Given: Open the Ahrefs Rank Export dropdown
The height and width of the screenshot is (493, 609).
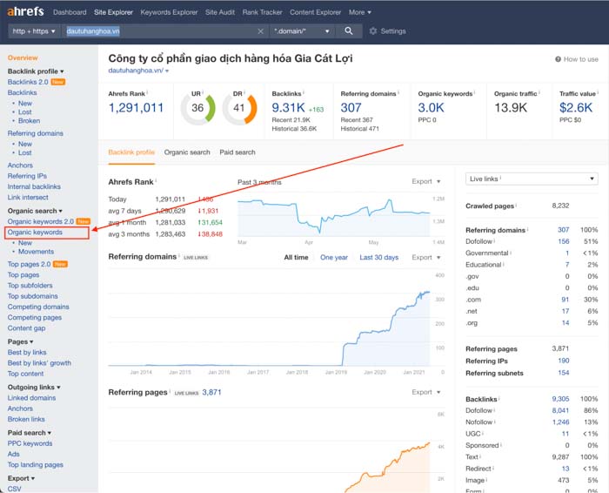Looking at the screenshot, I should tap(426, 181).
